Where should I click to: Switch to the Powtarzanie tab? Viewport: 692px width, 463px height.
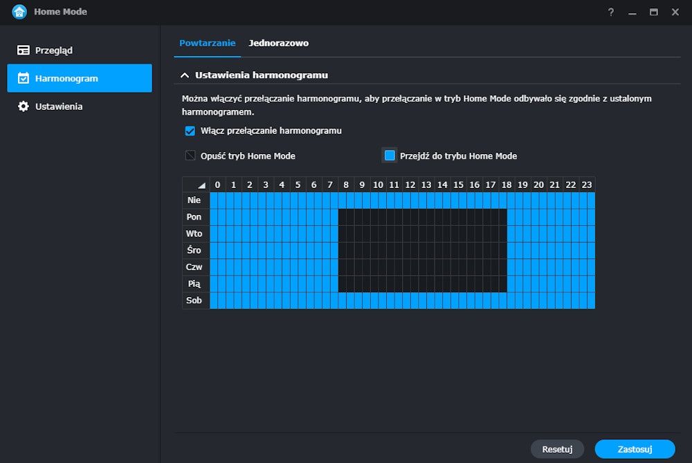point(207,43)
